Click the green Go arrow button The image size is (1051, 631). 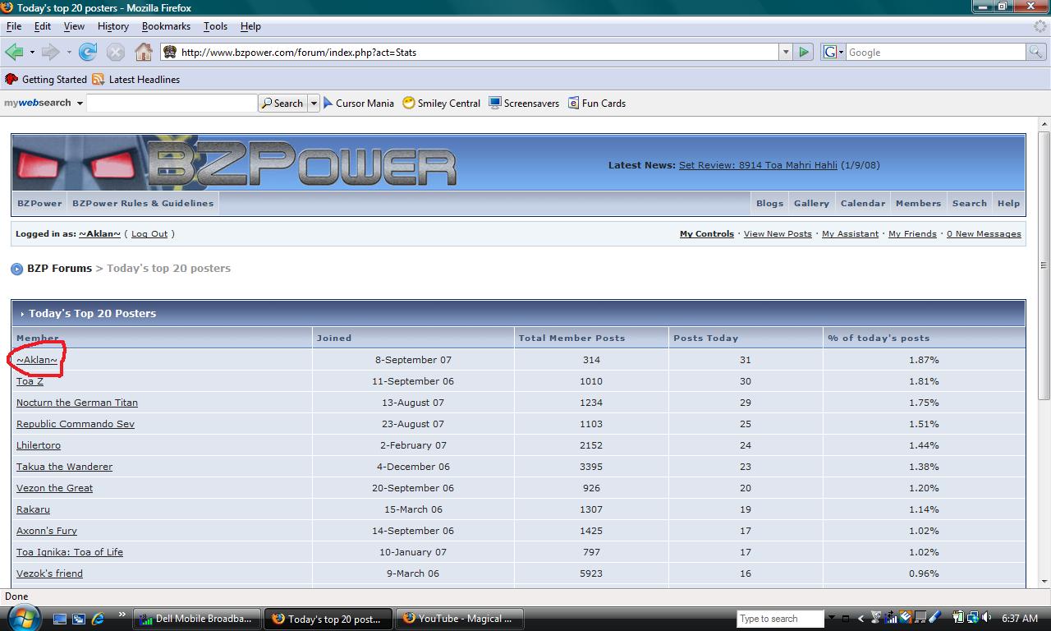click(804, 52)
